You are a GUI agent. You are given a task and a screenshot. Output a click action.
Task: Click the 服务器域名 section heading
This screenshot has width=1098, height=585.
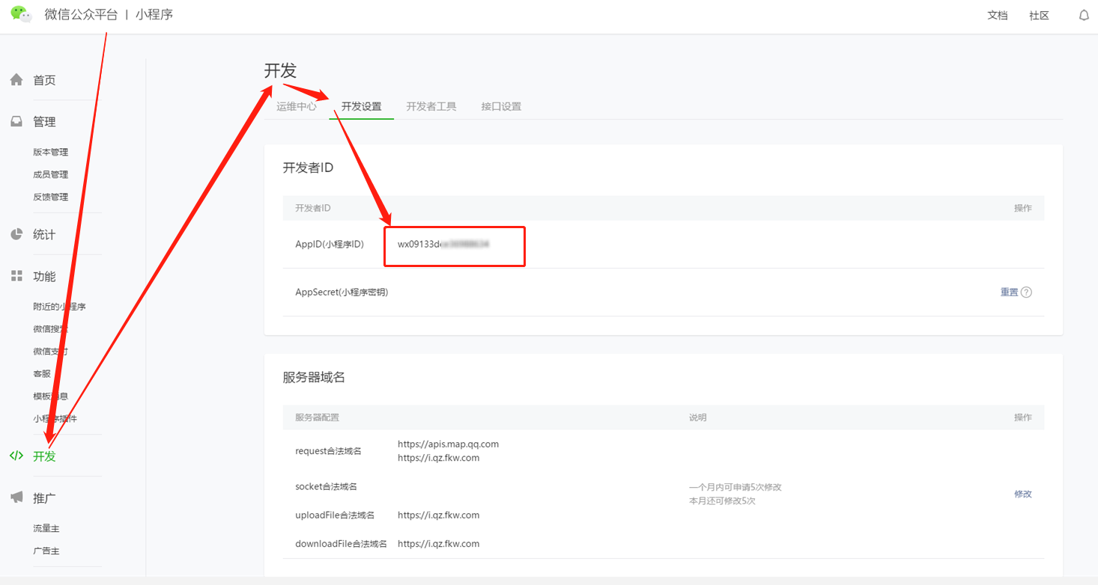314,378
